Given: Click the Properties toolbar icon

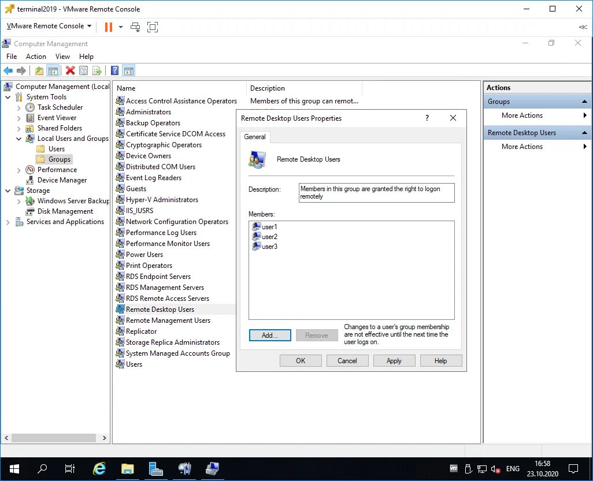Looking at the screenshot, I should pyautogui.click(x=84, y=70).
